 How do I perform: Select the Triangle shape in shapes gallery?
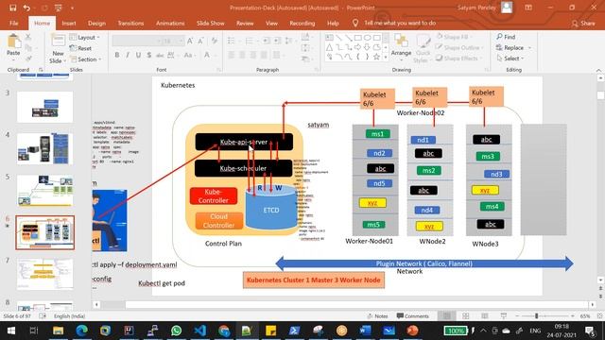[x=330, y=47]
